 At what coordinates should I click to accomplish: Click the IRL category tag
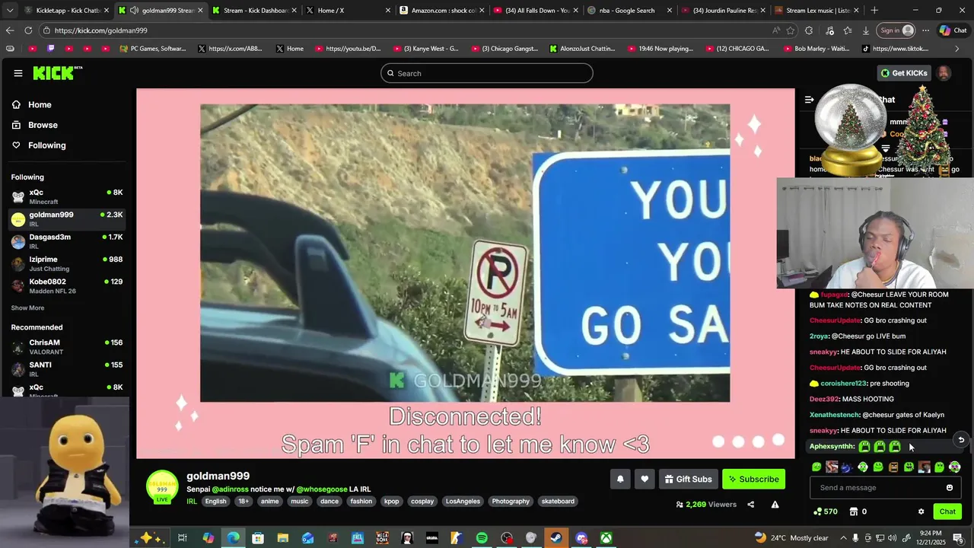coord(192,502)
